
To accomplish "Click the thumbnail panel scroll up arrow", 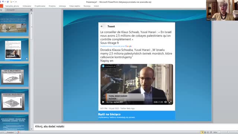I will click(31, 13).
